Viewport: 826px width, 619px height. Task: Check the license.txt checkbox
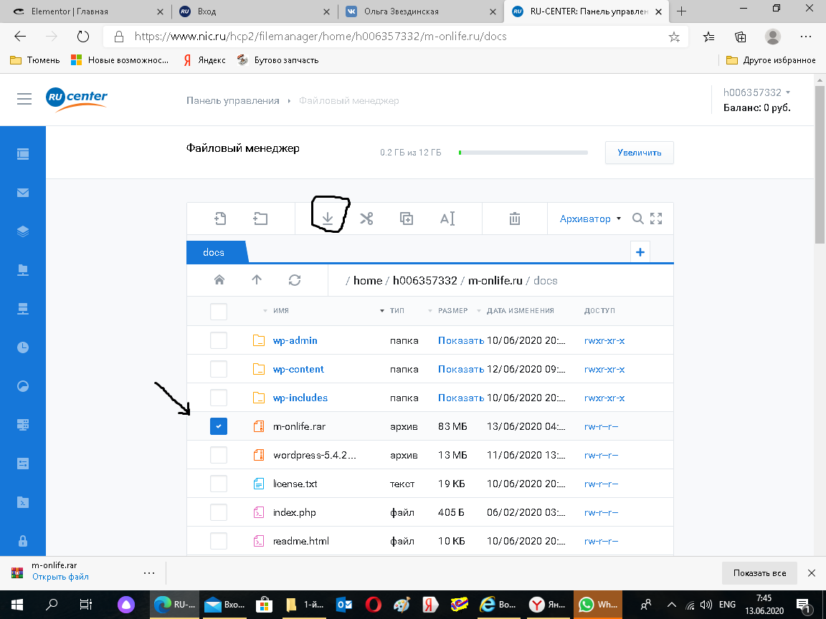[x=219, y=483]
